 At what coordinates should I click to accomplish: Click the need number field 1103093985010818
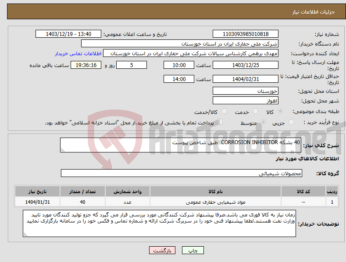pos(246,34)
